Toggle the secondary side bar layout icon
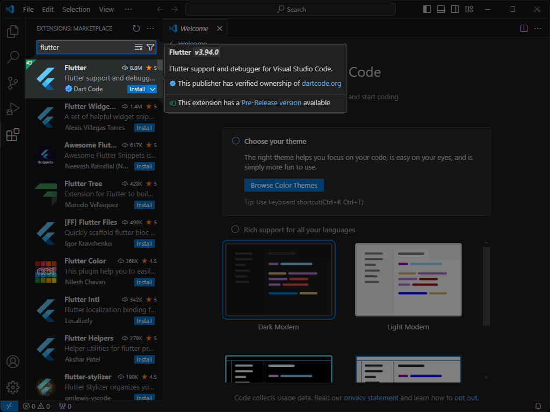This screenshot has height=412, width=550. pos(455,10)
